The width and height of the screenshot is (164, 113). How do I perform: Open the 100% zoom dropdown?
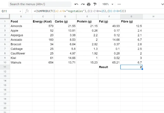(107, 4)
